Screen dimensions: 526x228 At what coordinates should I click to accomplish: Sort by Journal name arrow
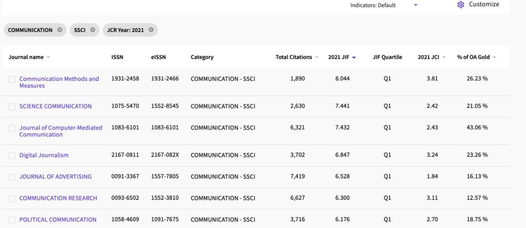[48, 57]
